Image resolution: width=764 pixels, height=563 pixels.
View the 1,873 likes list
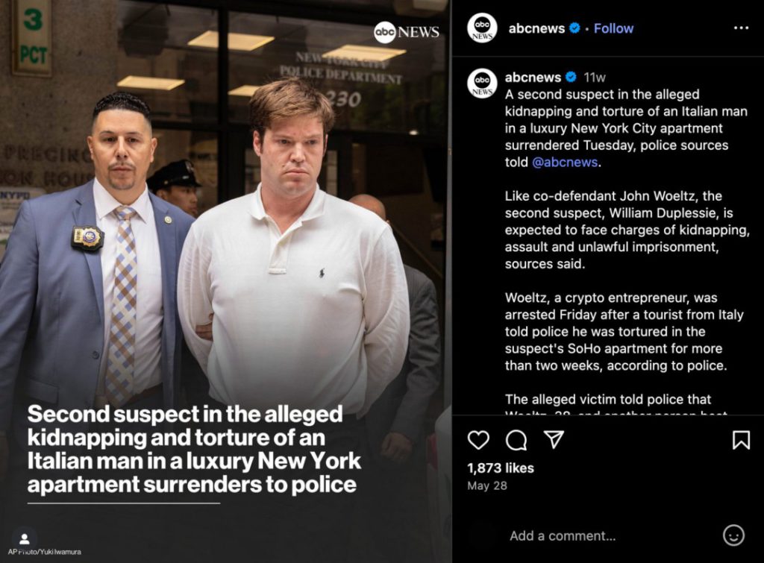[x=501, y=468]
